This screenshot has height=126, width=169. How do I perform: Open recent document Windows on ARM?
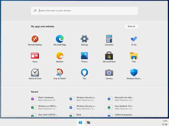(44, 107)
